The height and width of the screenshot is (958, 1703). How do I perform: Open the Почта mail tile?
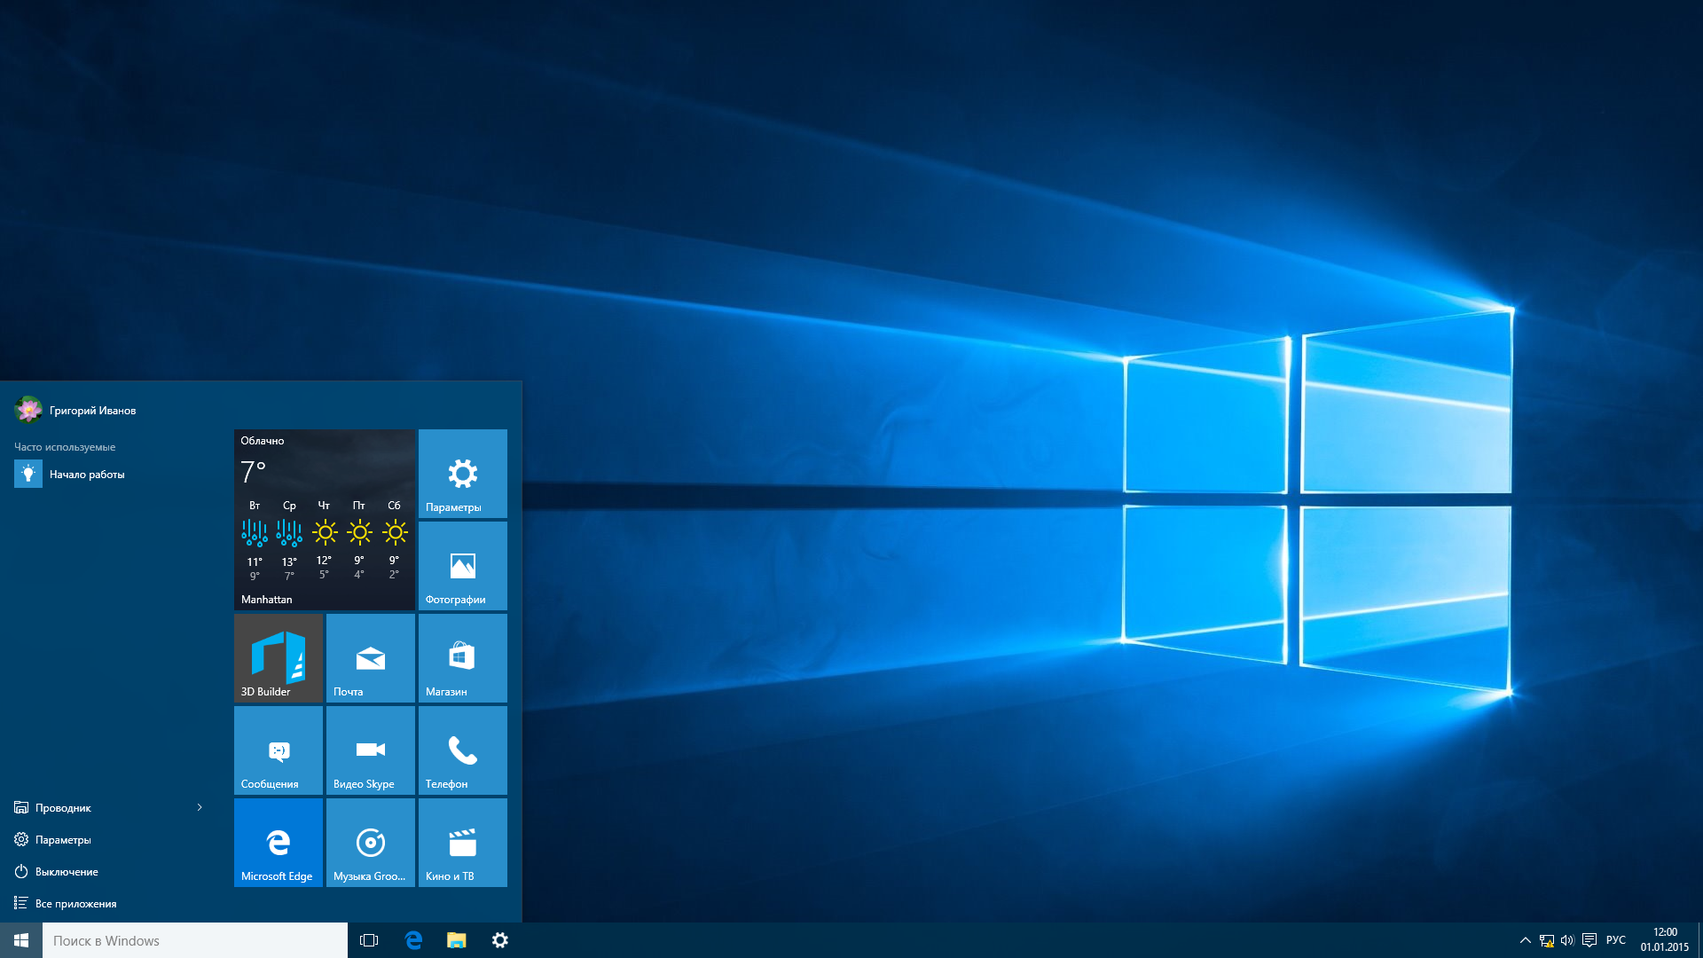point(371,658)
